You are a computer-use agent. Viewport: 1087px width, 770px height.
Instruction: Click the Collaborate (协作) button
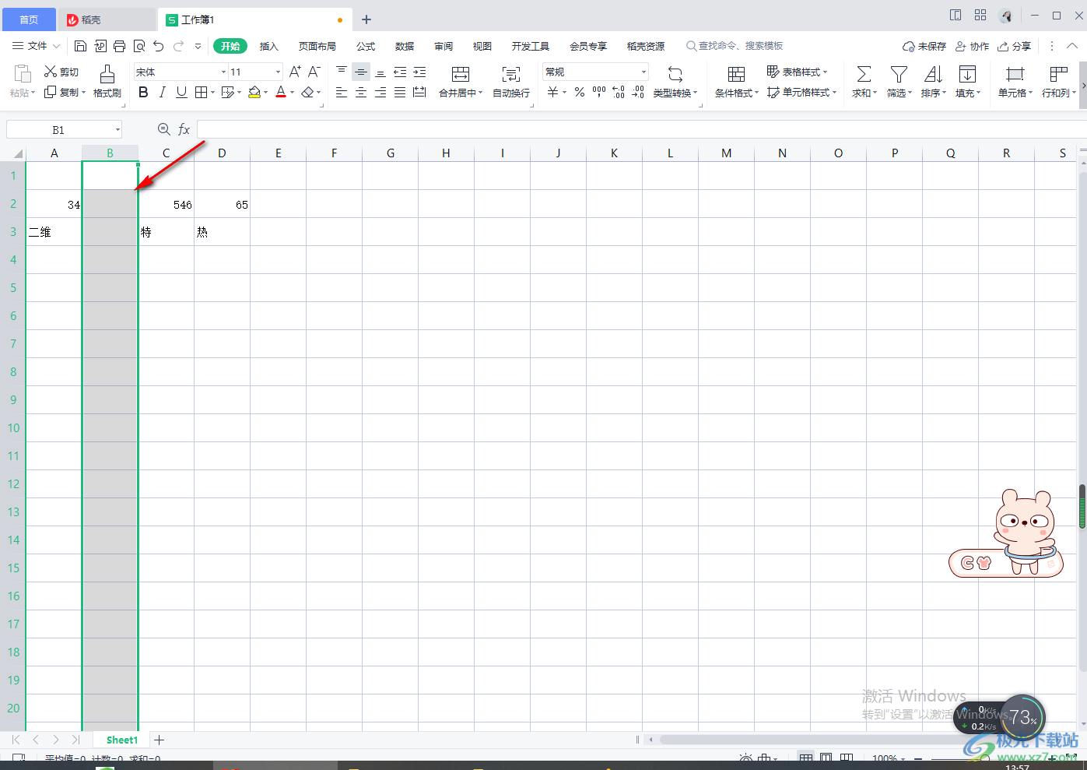pyautogui.click(x=973, y=46)
